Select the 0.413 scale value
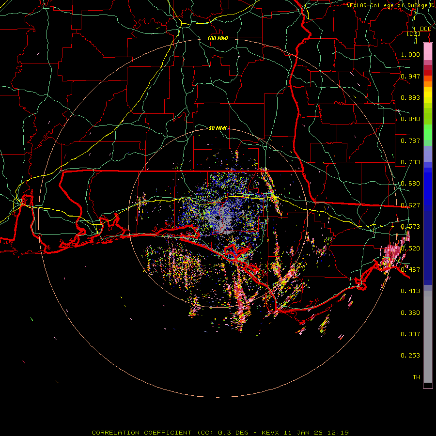The image size is (436, 436). tap(410, 291)
